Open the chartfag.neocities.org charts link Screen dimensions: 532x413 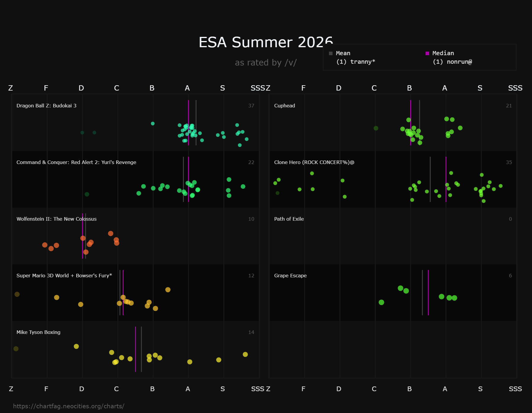[x=69, y=406]
